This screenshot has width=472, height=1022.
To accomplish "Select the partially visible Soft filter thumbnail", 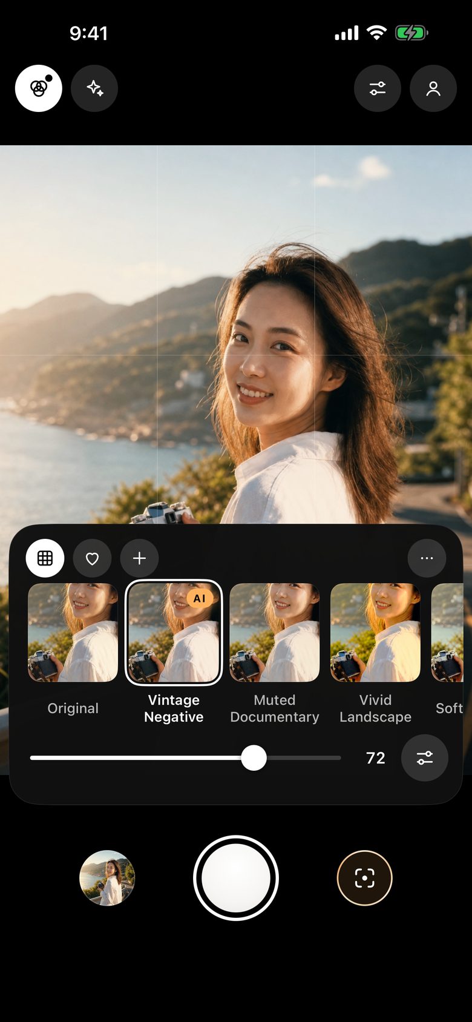I will 447,632.
